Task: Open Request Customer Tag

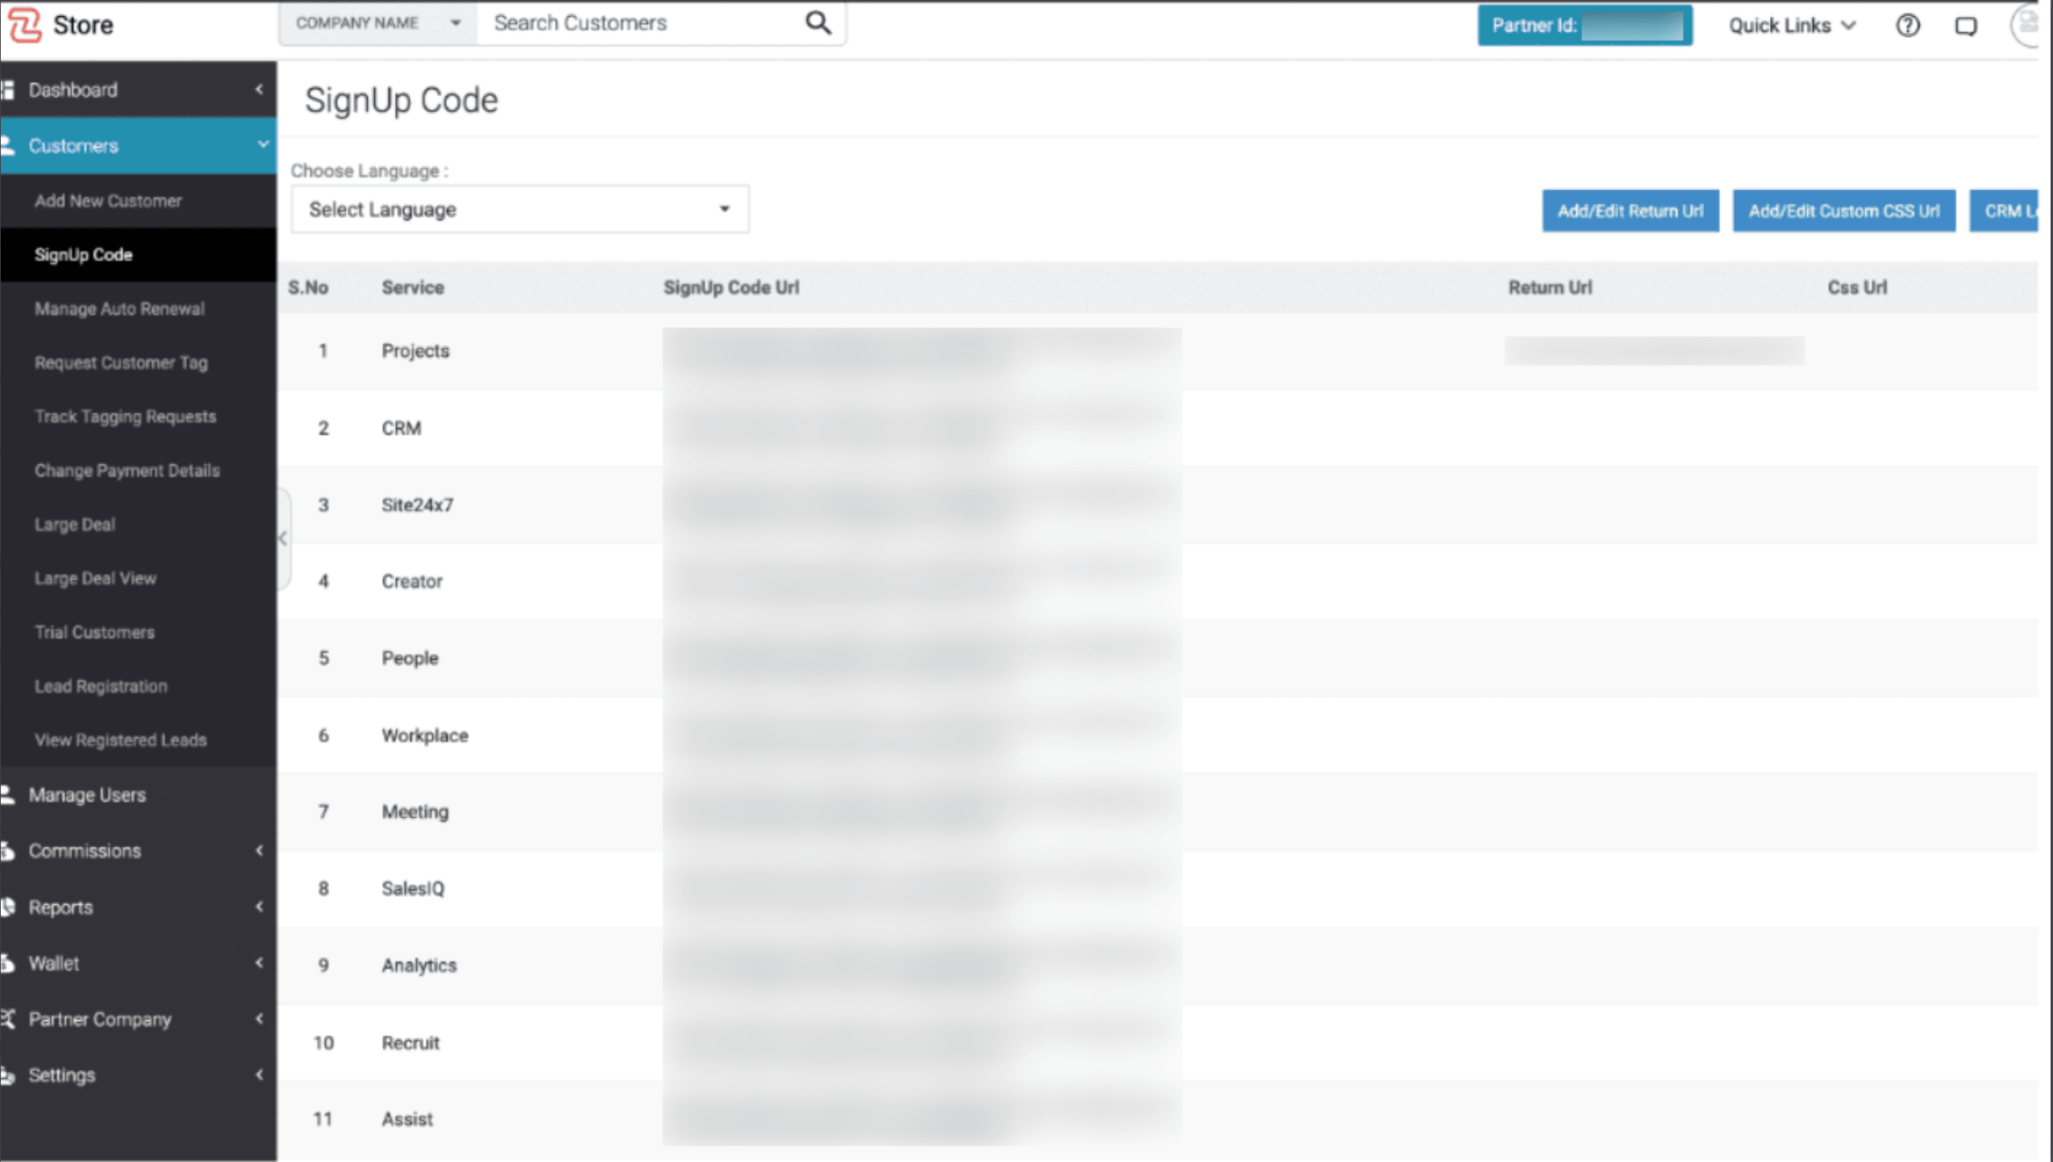Action: pos(121,363)
